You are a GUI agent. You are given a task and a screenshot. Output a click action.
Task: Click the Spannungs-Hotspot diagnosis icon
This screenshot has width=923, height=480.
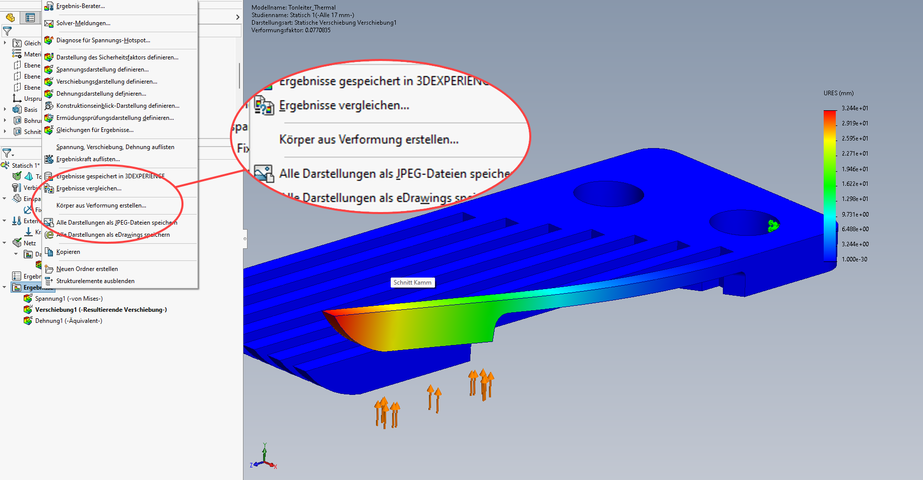point(49,40)
